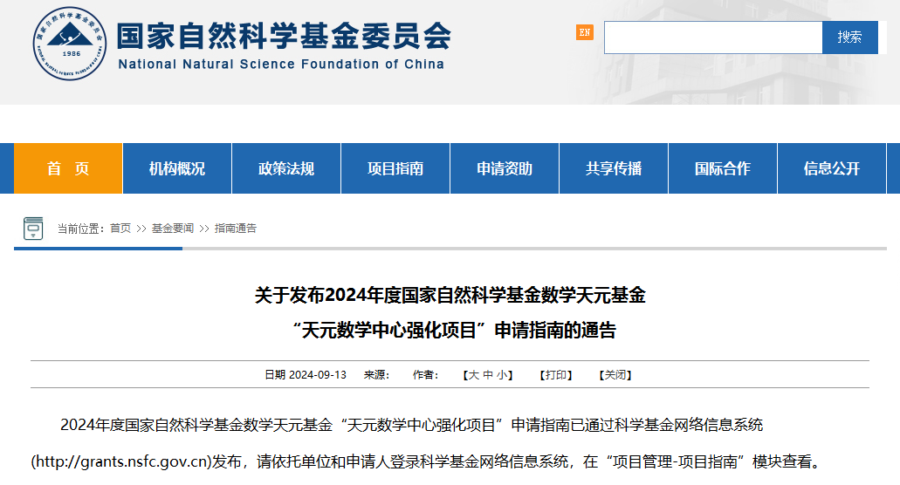Viewport: 900px width, 485px height.
Task: Click the NSFC circular logo emblem
Action: (x=70, y=44)
